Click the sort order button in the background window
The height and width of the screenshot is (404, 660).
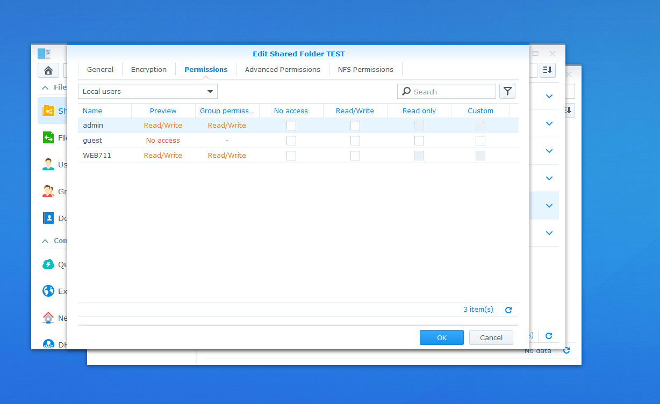click(548, 70)
